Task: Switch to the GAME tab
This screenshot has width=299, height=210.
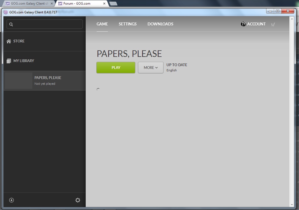Action: coord(102,24)
